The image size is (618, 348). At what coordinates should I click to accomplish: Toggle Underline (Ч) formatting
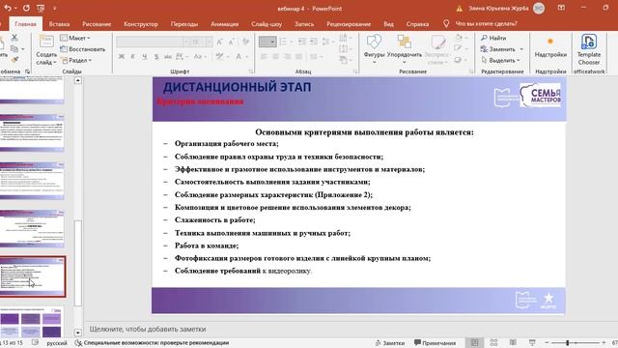click(145, 57)
